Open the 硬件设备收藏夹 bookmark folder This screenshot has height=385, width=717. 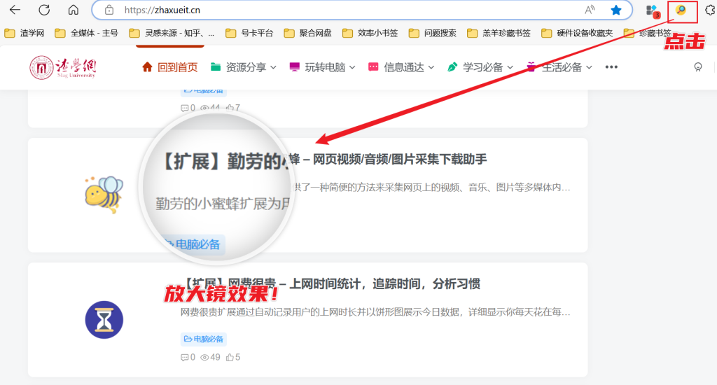tap(577, 33)
